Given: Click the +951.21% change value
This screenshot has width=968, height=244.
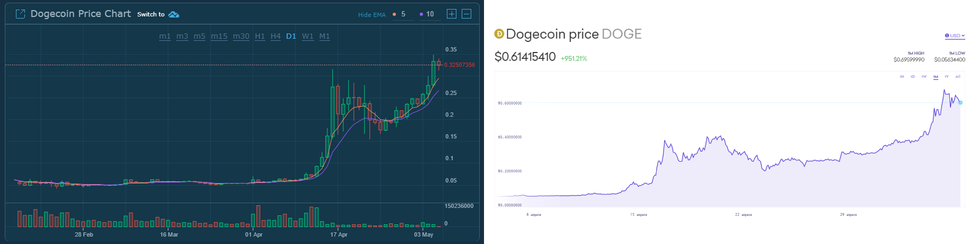Looking at the screenshot, I should [x=574, y=58].
